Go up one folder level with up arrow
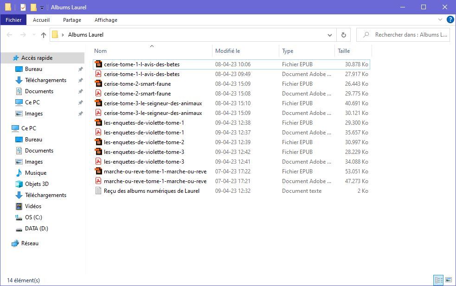This screenshot has width=456, height=286. click(x=44, y=35)
